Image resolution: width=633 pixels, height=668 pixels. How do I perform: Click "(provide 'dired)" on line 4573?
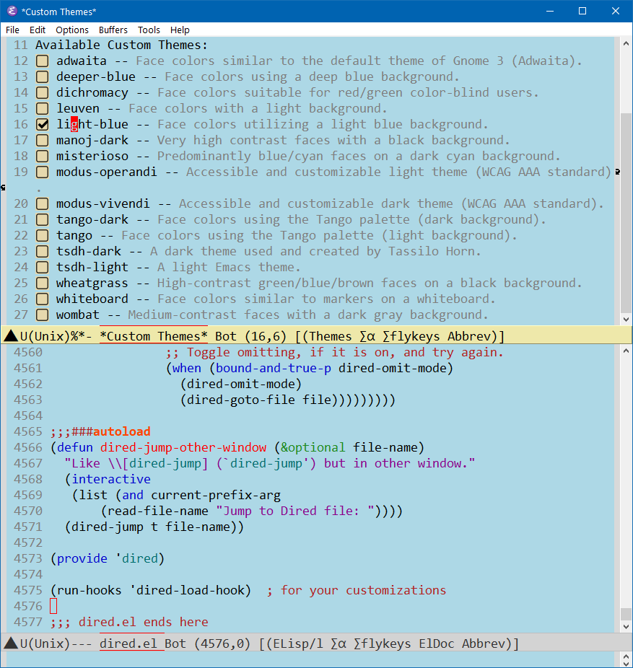[108, 558]
